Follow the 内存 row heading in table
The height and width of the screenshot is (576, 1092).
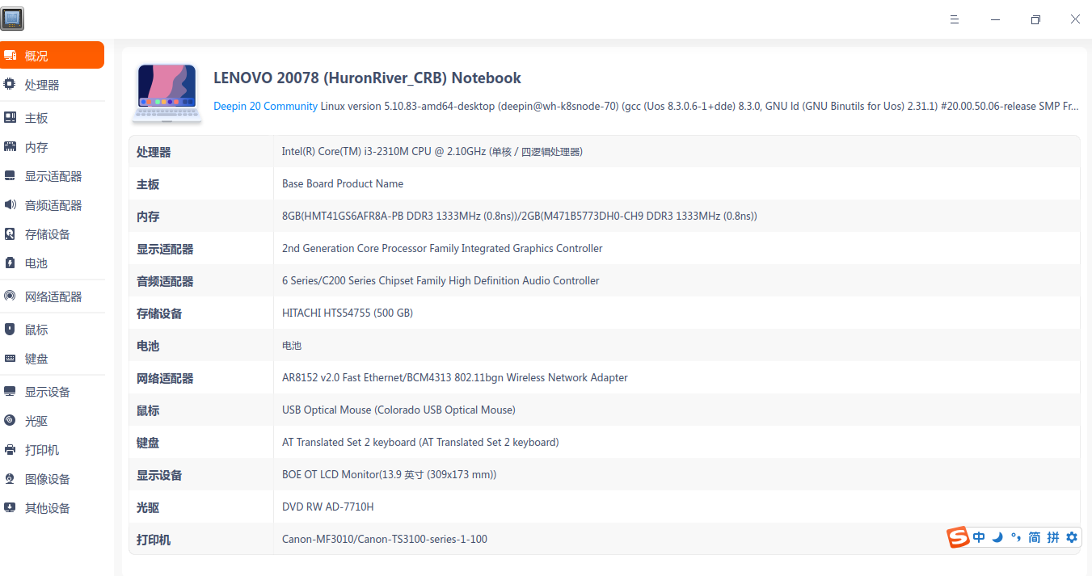148,217
